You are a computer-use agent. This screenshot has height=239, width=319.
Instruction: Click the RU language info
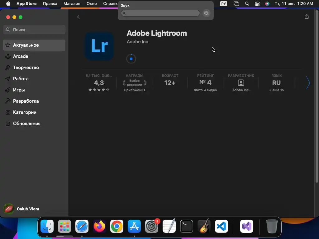pos(276,83)
